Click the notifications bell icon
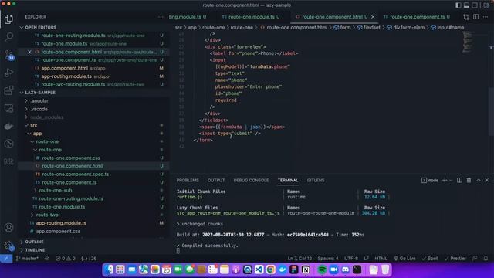Viewport: 494px width, 278px height. click(x=486, y=259)
